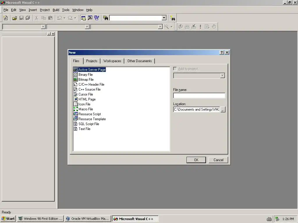298x223 pixels.
Task: Click the Copy toolbar icon
Action: point(44,18)
